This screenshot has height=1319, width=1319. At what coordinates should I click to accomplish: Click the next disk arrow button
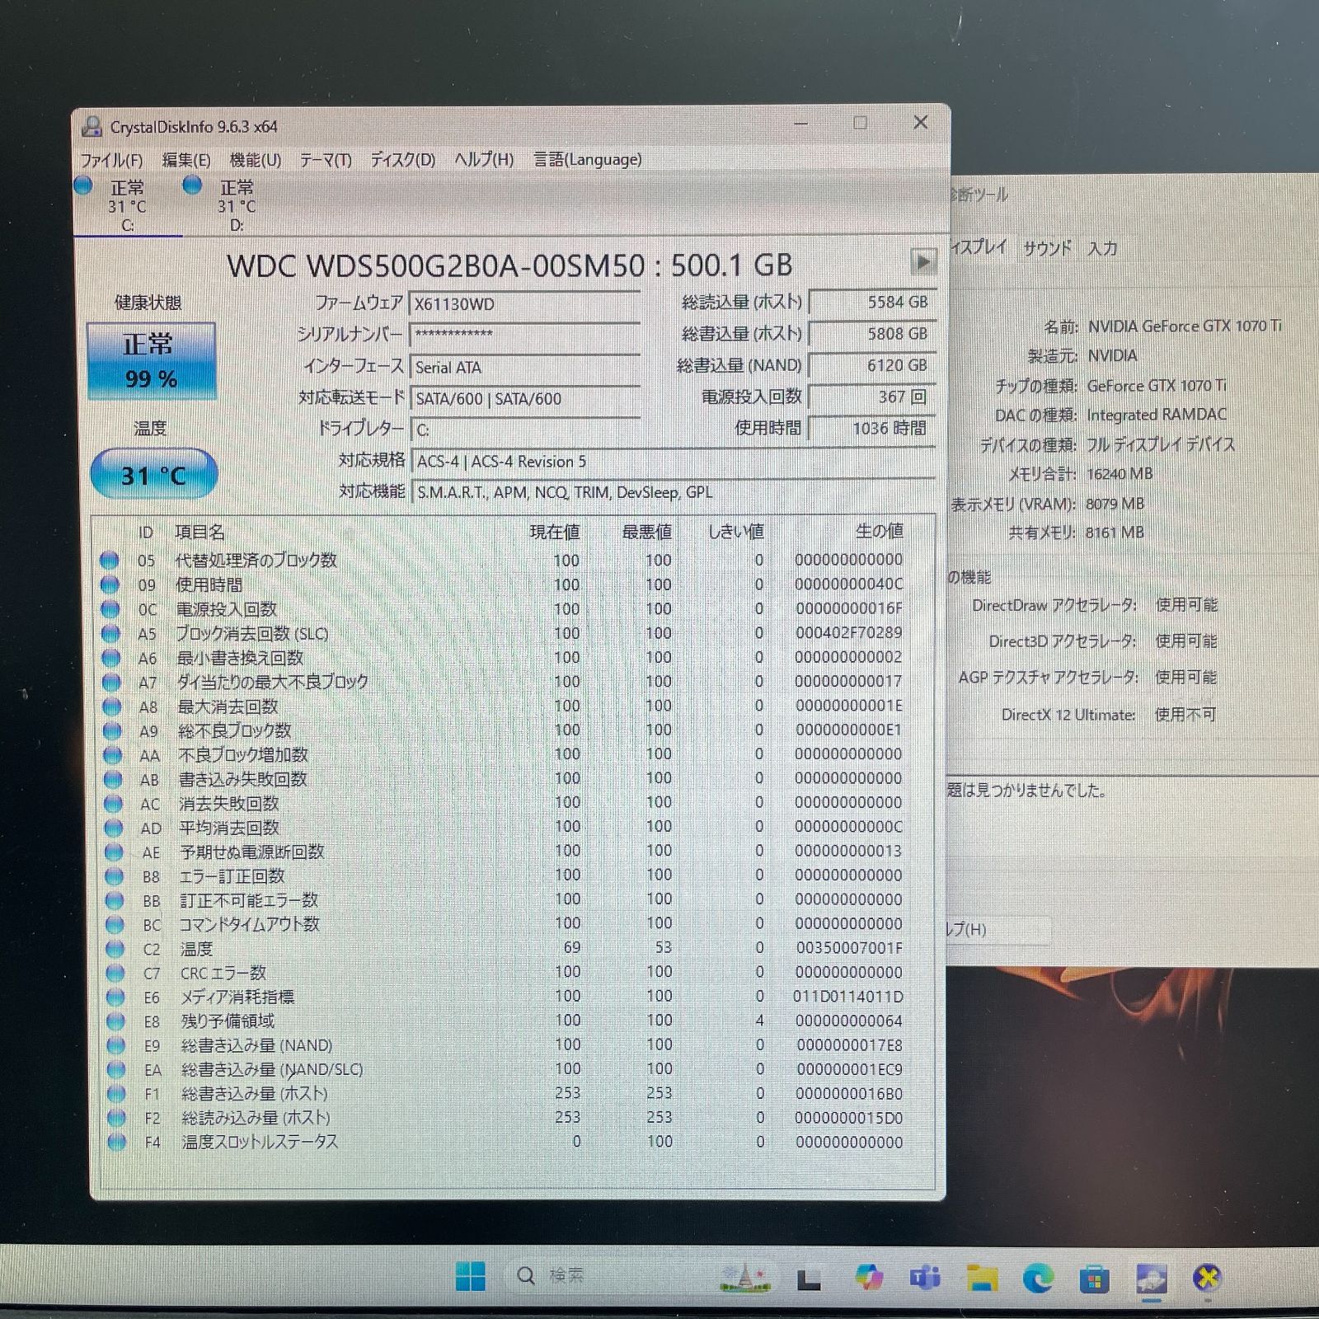coord(923,262)
